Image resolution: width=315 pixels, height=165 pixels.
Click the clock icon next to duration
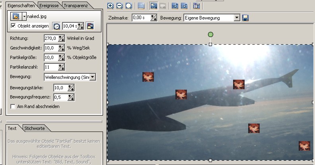(57, 26)
